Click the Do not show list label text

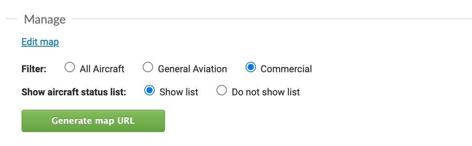point(266,92)
